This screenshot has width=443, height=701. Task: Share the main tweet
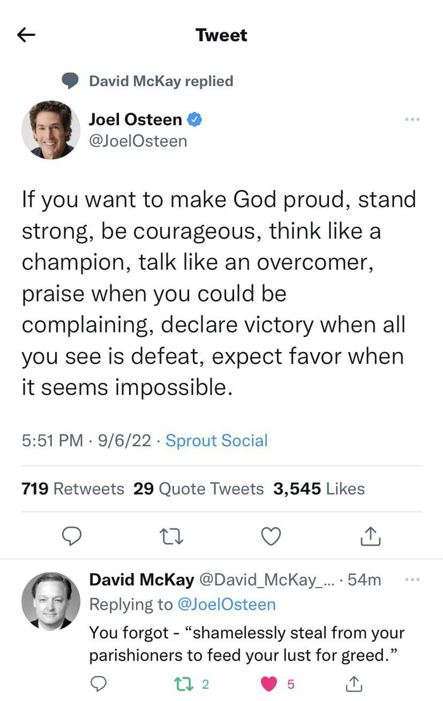click(370, 536)
